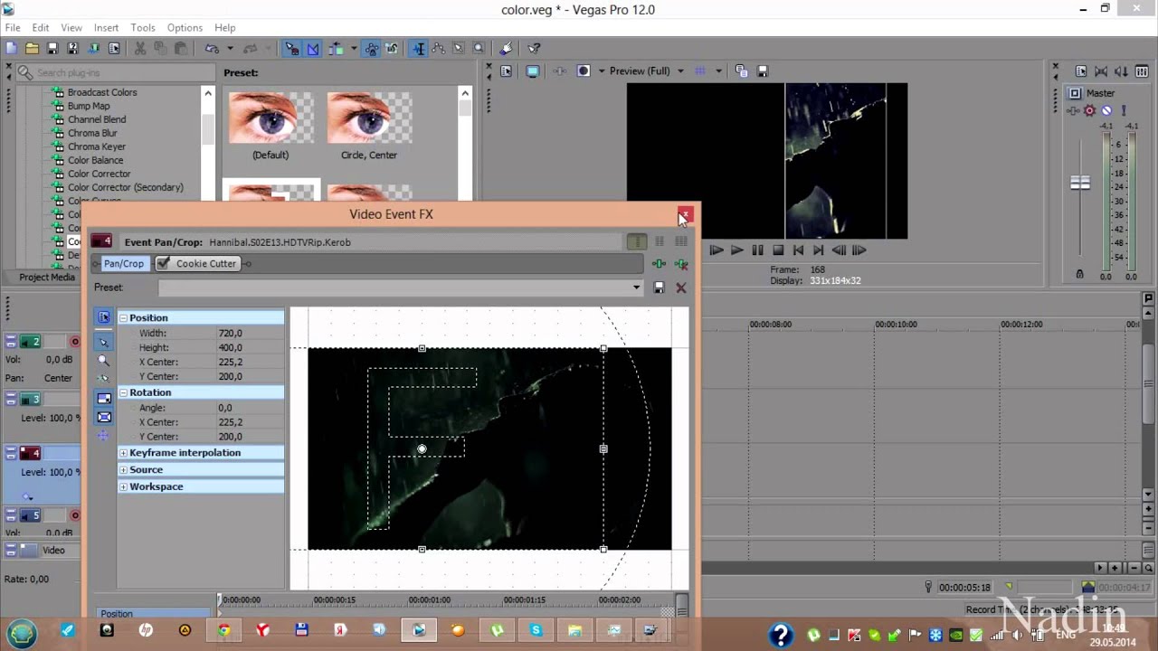
Task: Click the Video Preview on External Monitor icon
Action: (x=533, y=71)
